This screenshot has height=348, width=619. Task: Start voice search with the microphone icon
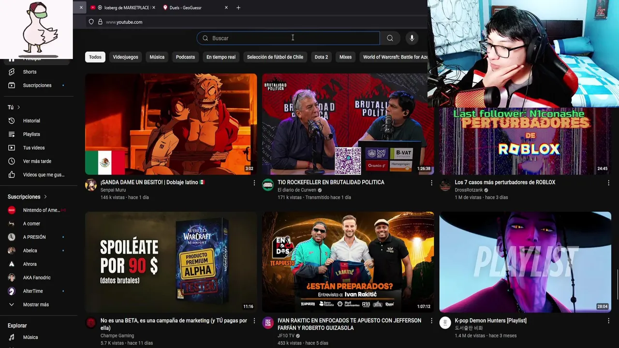[412, 38]
